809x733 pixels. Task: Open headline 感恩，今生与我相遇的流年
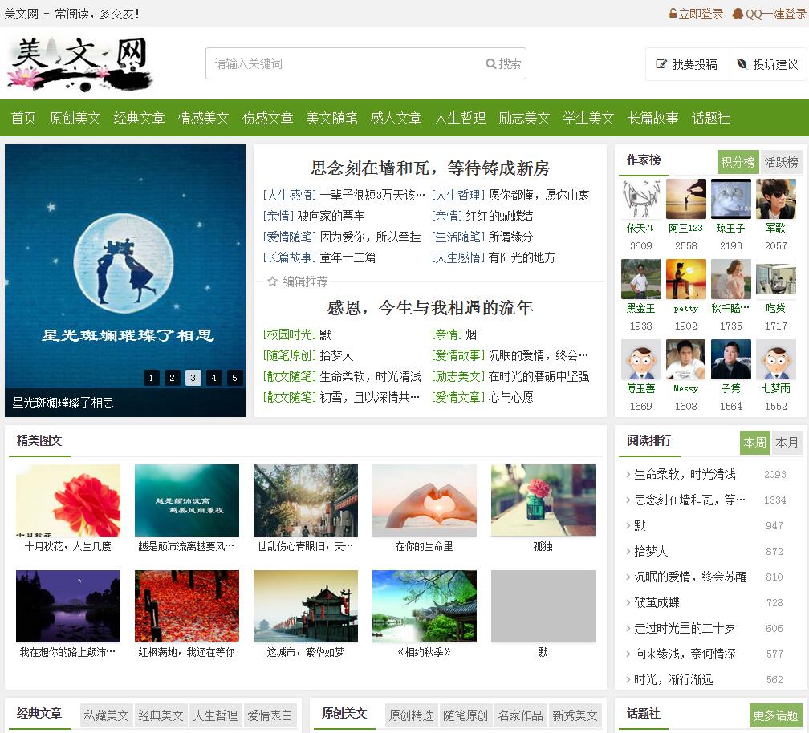(x=430, y=308)
